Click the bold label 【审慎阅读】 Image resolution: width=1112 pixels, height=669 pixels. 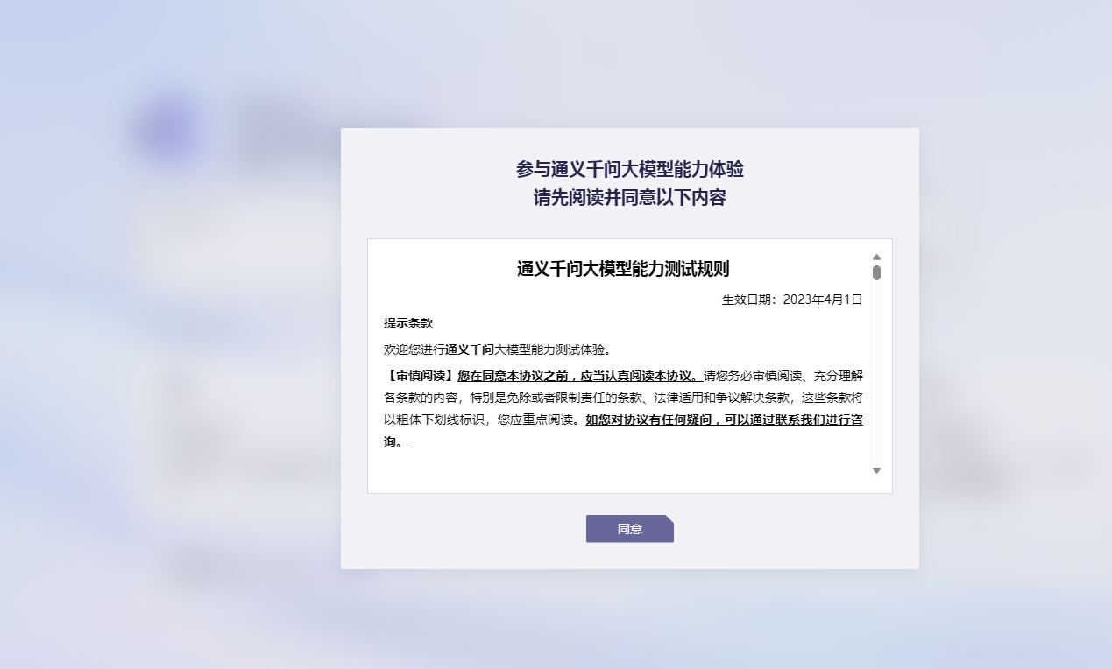click(421, 376)
